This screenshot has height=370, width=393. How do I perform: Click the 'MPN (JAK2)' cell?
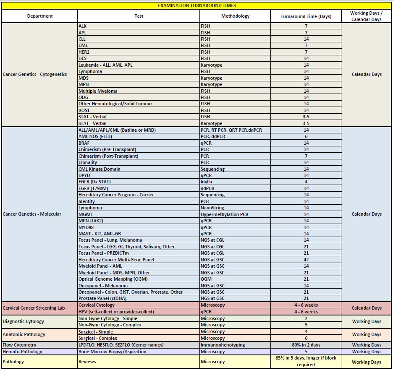[139, 221]
